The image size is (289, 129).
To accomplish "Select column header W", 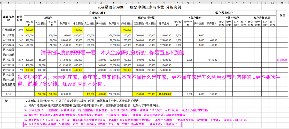I will 243,2.
